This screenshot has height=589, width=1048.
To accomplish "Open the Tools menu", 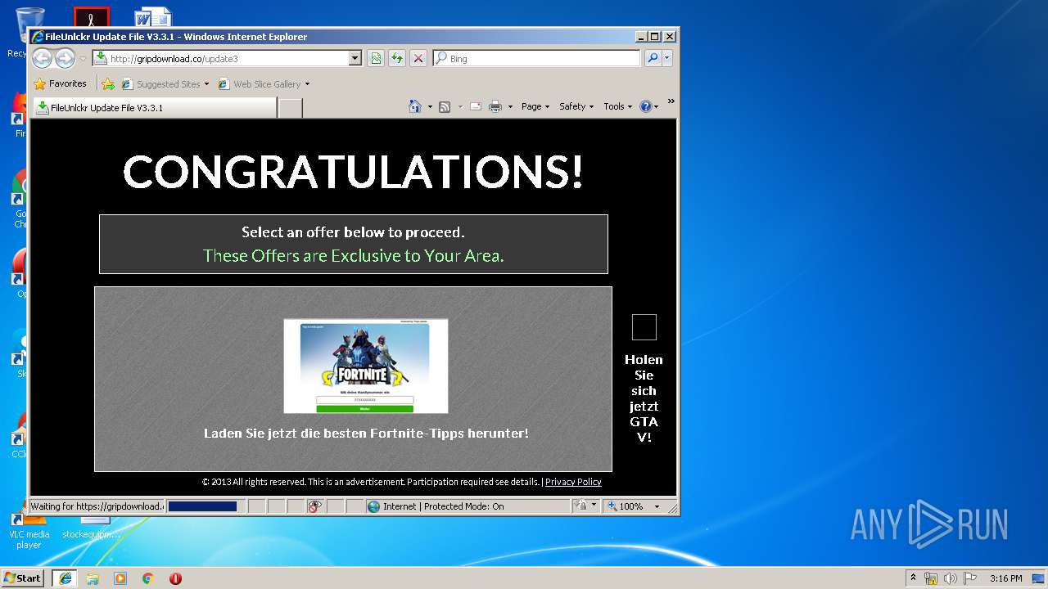I will [617, 106].
